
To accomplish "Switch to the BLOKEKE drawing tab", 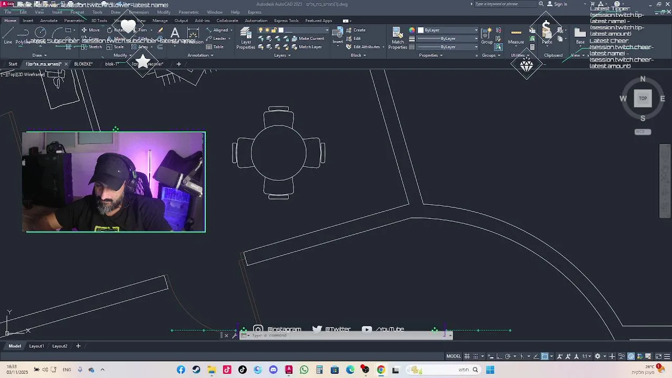I will coord(83,64).
